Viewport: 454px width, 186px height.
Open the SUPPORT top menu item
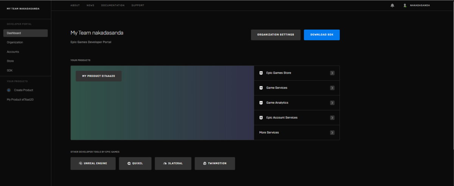coord(138,5)
